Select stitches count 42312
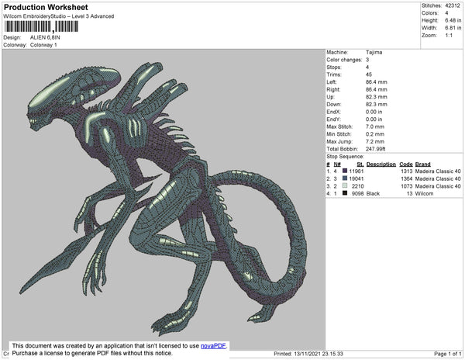 [453, 5]
